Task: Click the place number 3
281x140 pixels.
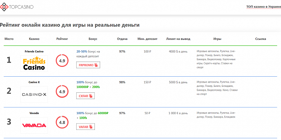Action: coord(9,122)
